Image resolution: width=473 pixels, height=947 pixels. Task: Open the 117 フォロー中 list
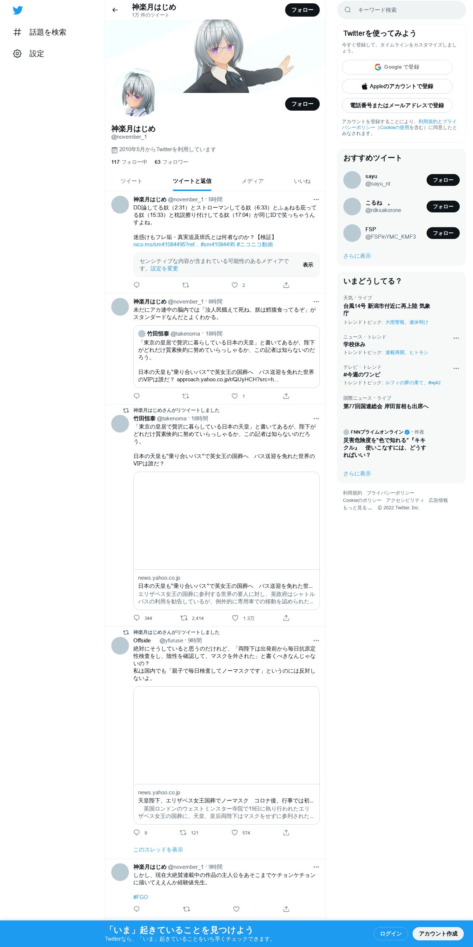(129, 162)
